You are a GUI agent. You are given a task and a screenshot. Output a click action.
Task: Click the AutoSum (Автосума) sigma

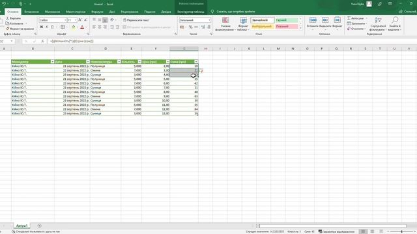point(355,18)
